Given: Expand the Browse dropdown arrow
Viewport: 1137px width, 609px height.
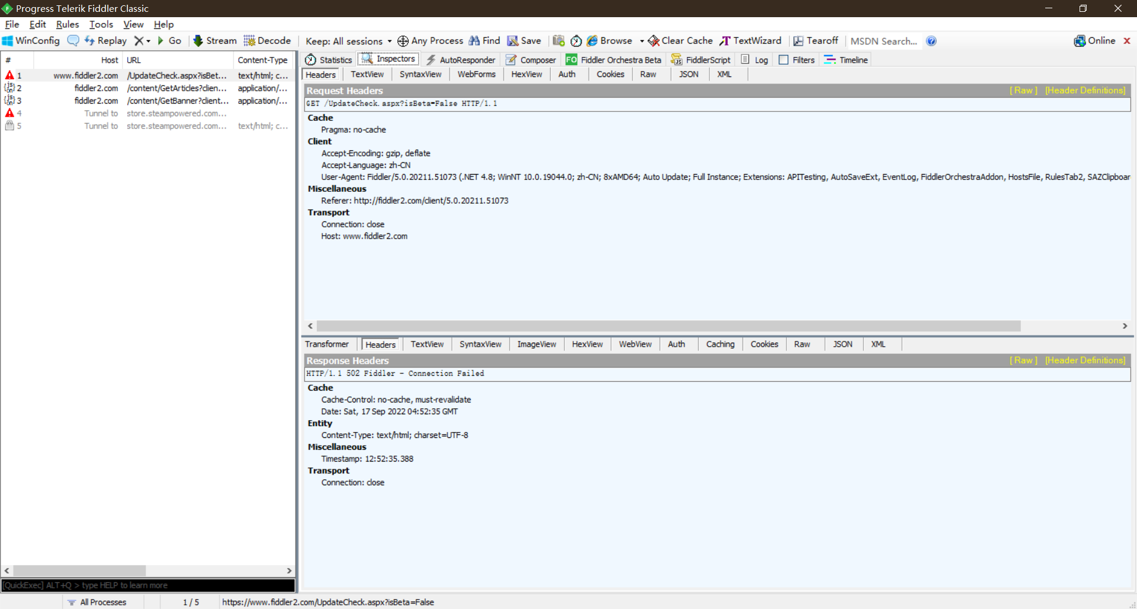Looking at the screenshot, I should (x=642, y=41).
